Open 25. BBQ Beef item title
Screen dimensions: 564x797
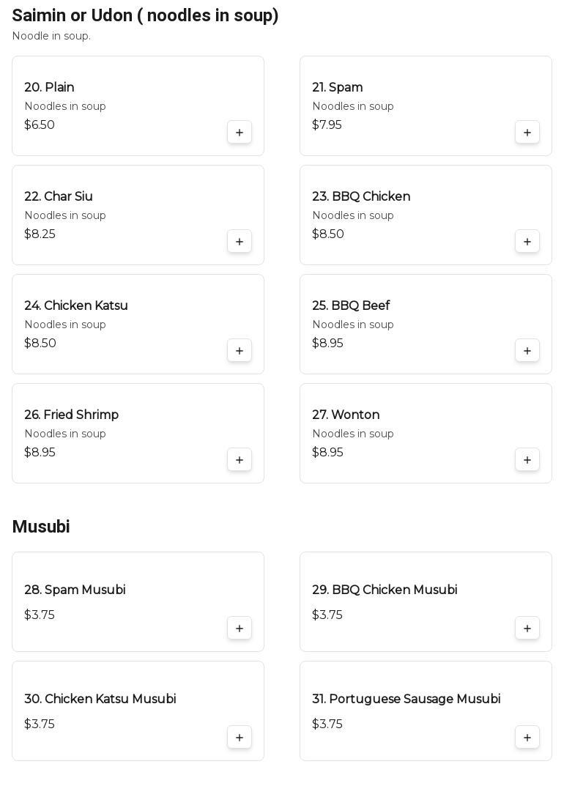pyautogui.click(x=351, y=305)
